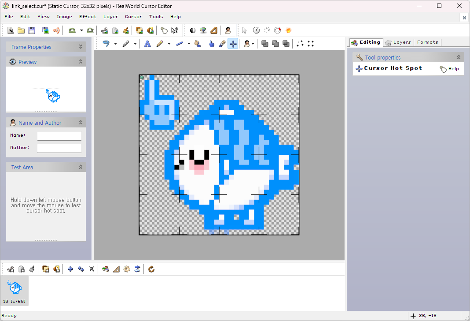Click the clock icon in the top toolbar

[x=256, y=30]
